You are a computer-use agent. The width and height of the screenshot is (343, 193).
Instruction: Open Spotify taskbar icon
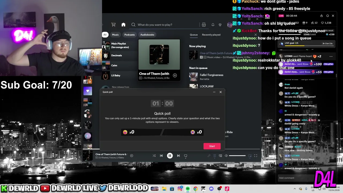point(188,189)
